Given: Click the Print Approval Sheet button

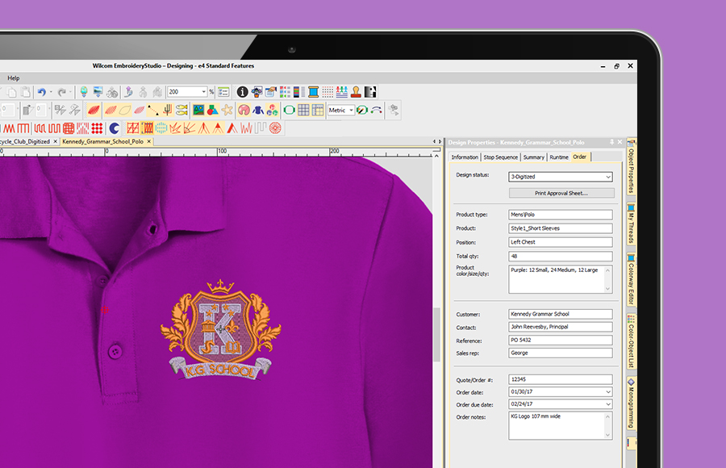Looking at the screenshot, I should [561, 193].
